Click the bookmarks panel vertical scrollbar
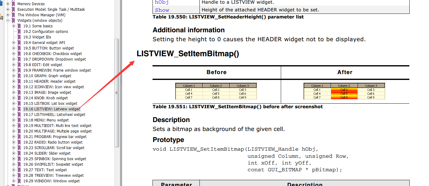This screenshot has width=429, height=186. (x=117, y=92)
